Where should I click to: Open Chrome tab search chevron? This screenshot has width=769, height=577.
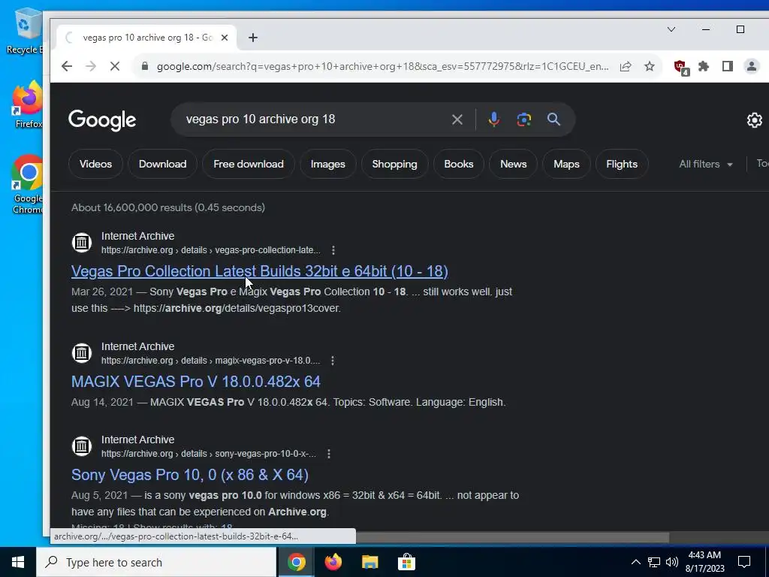pos(671,29)
